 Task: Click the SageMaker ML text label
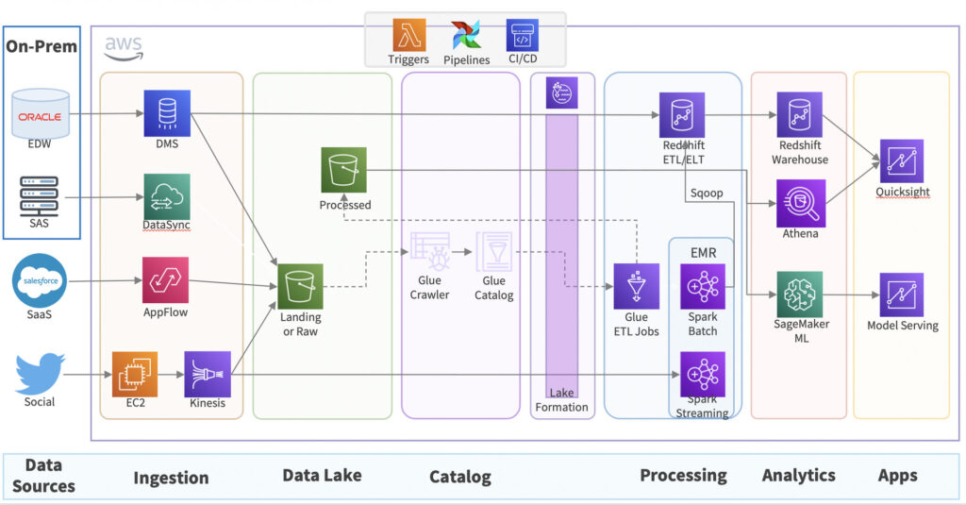tap(801, 331)
